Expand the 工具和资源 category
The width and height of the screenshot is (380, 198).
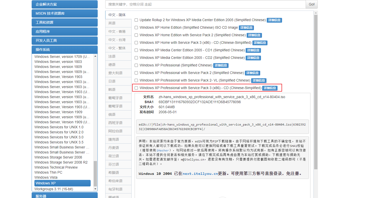pos(65,22)
